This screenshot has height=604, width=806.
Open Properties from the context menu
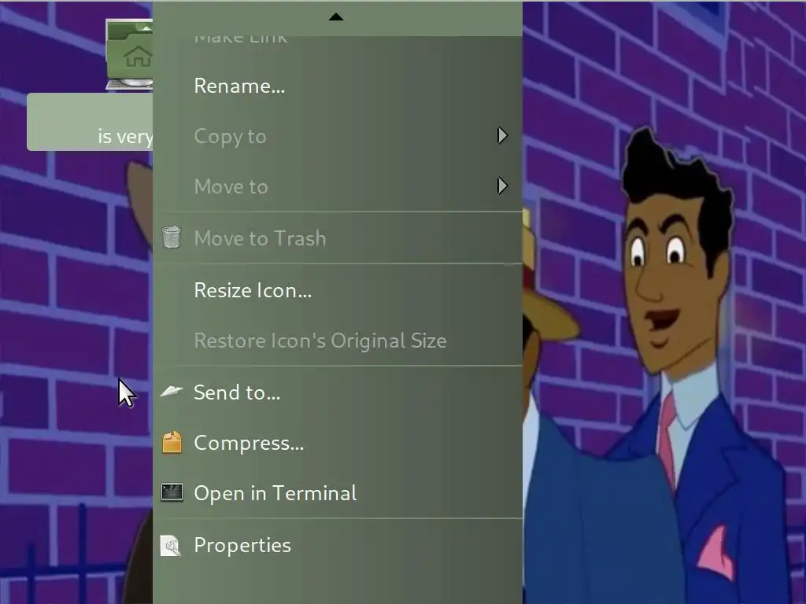(x=337, y=545)
